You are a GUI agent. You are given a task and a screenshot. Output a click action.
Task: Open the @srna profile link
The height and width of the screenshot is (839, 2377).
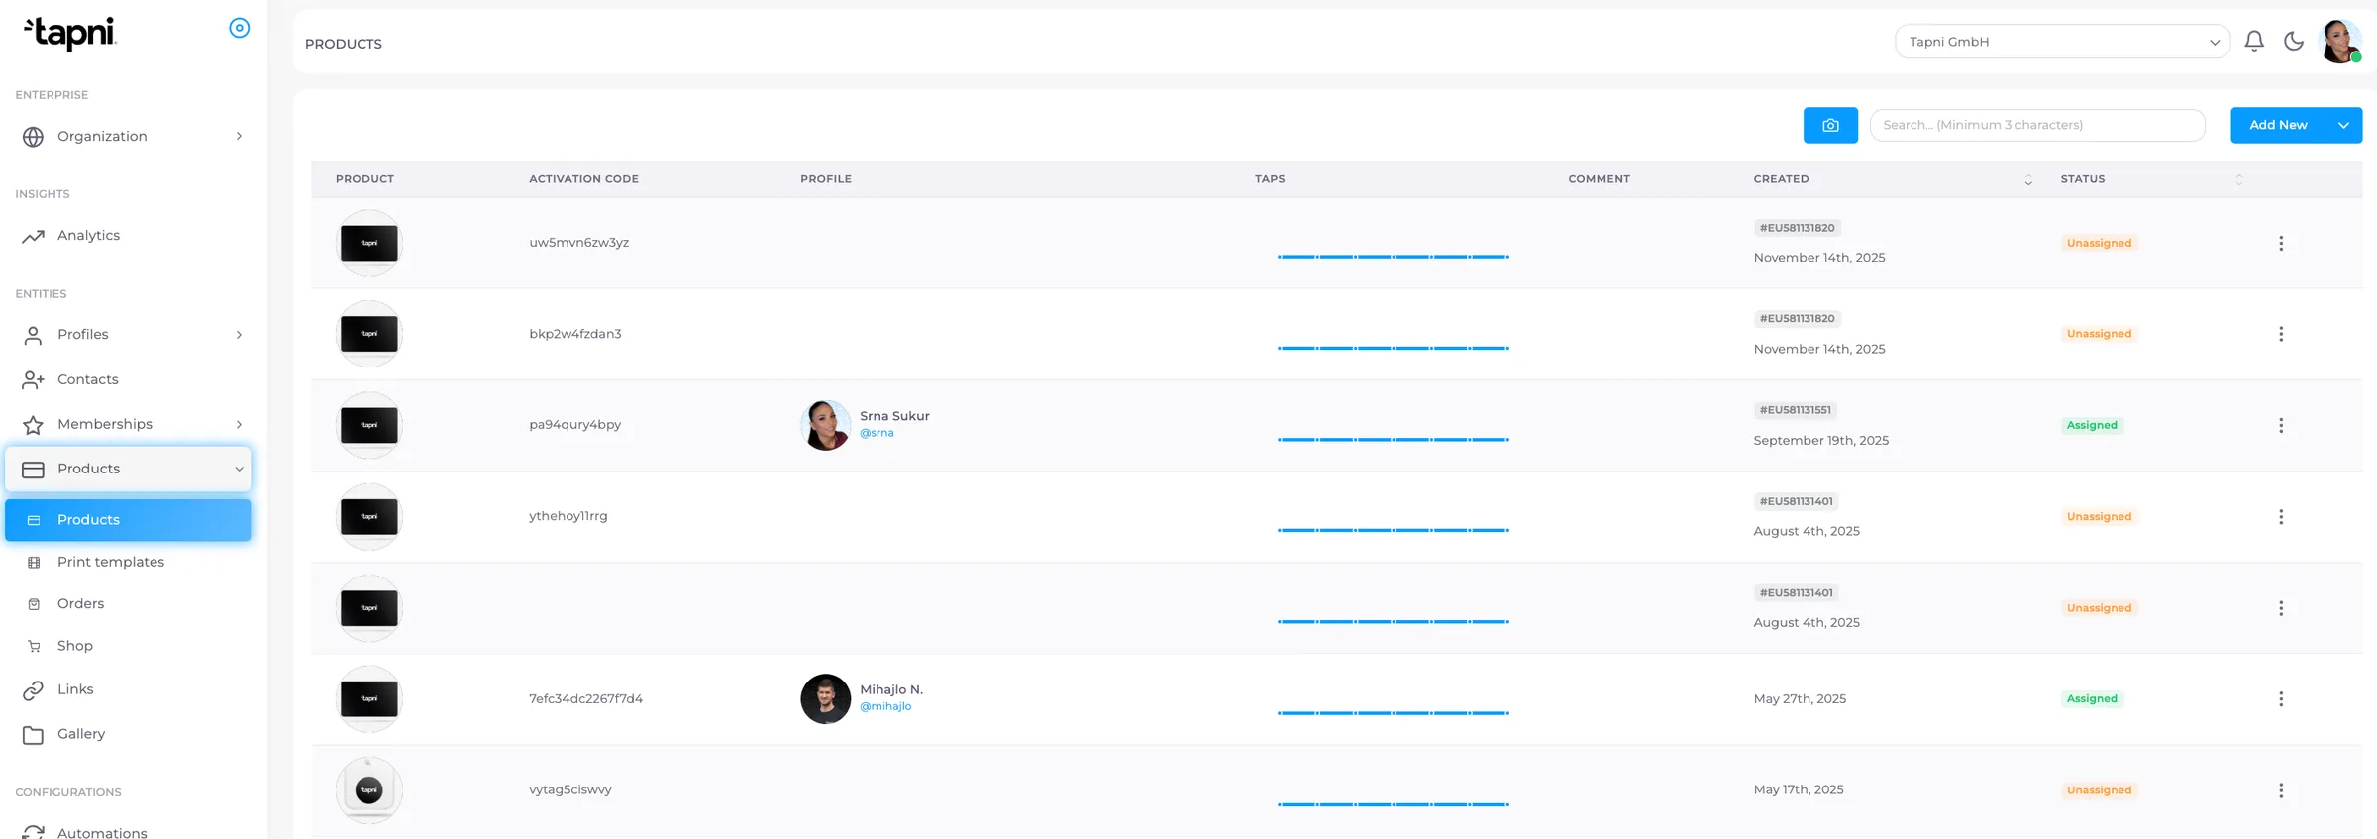(877, 433)
